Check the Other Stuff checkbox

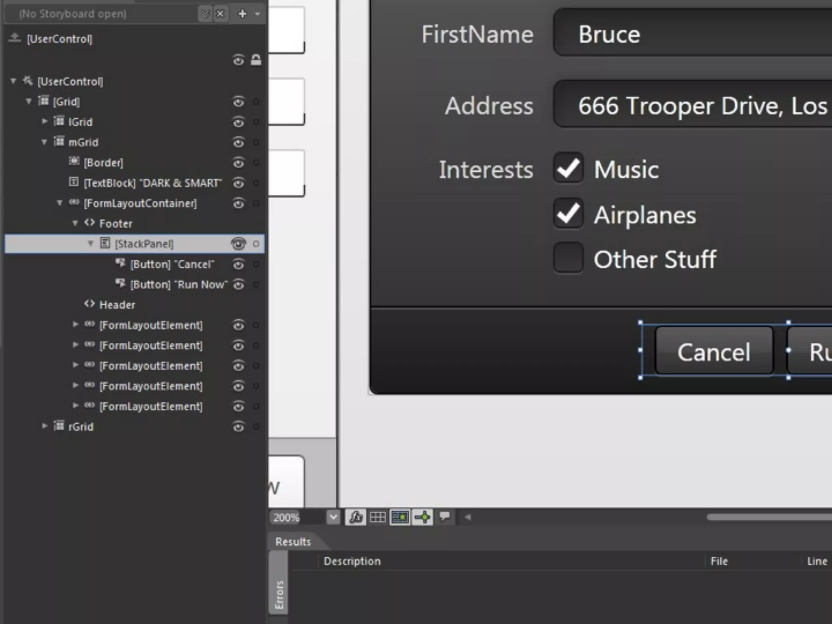coord(568,258)
